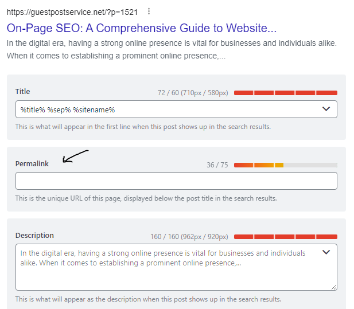Image resolution: width=354 pixels, height=309 pixels.
Task: Click the 36 / 75 permalink counter
Action: tap(217, 165)
